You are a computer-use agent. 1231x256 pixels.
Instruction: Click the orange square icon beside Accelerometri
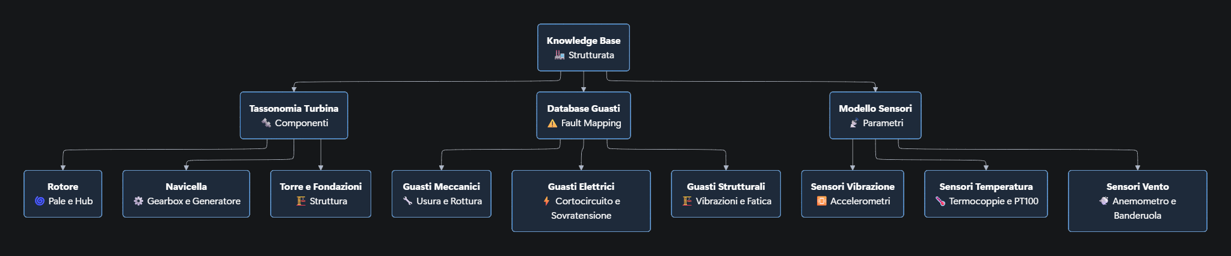pos(821,201)
